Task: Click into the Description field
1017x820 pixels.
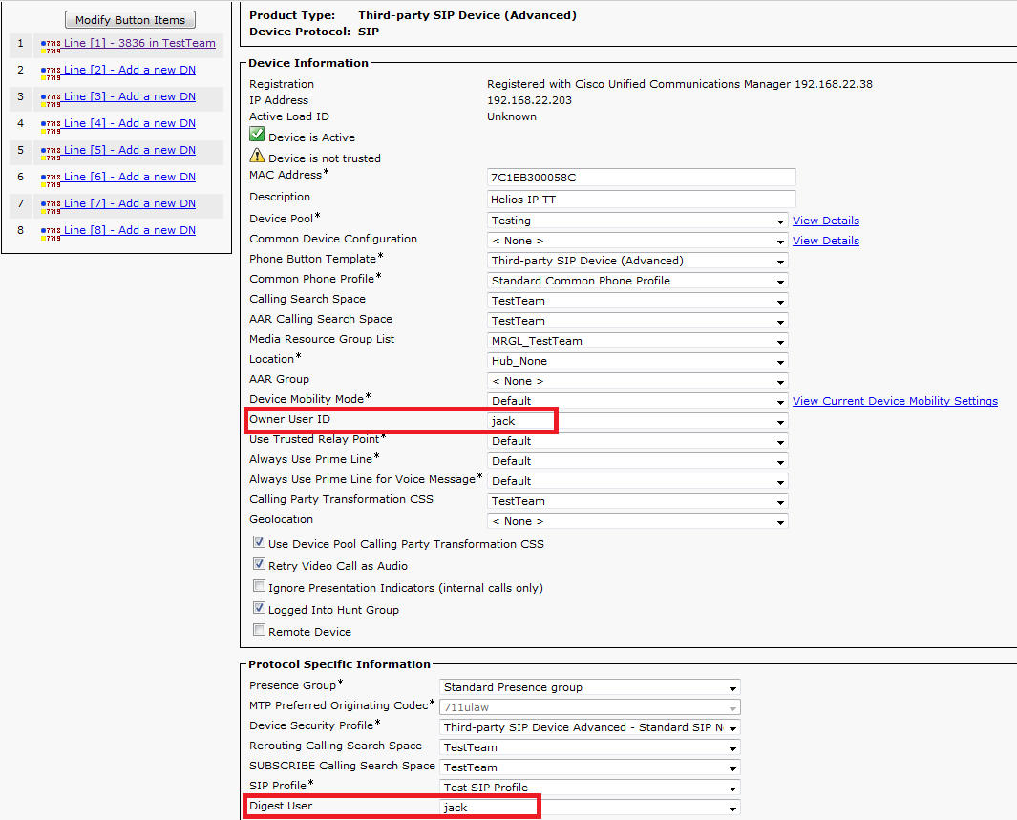Action: pos(641,199)
